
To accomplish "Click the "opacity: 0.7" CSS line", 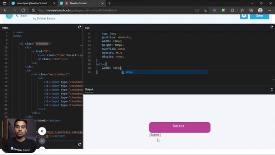I will 112,53.
